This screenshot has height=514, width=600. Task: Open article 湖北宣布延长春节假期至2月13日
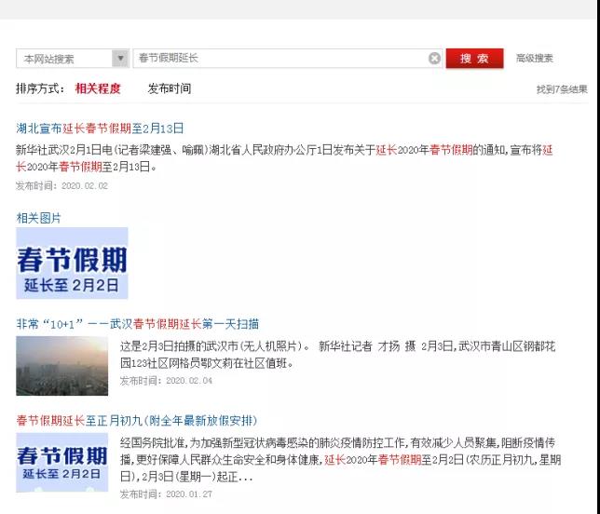coord(100,128)
